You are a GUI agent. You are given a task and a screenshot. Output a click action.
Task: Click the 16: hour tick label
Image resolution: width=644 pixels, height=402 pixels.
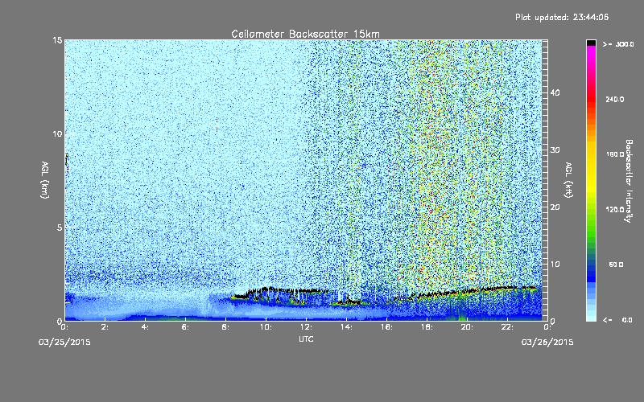386,327
